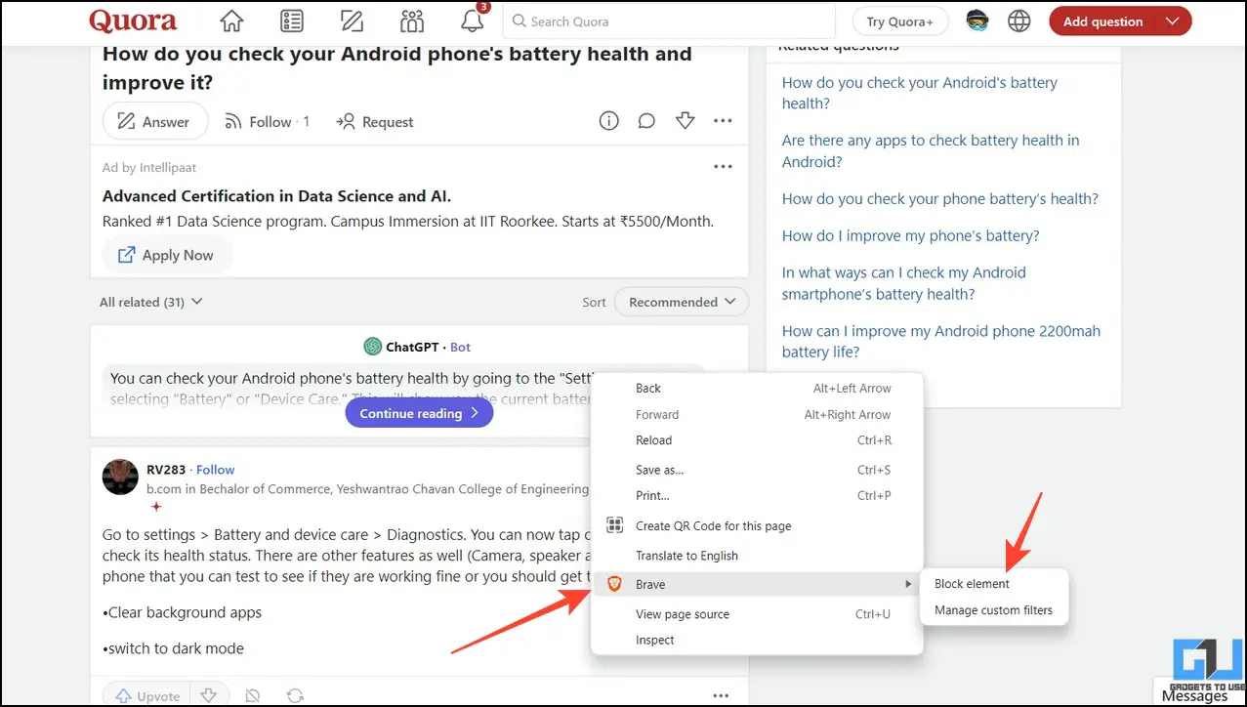This screenshot has height=707, width=1247.
Task: Click the question title about Android battery health
Action: [397, 66]
